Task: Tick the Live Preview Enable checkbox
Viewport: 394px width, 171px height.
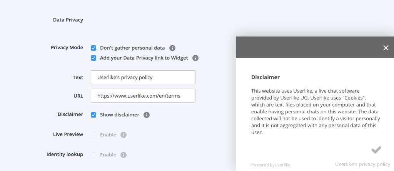Action: [x=93, y=135]
